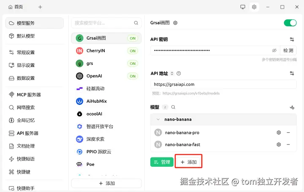Click the nano-banana-pro model name
The image size is (304, 192).
(x=182, y=133)
